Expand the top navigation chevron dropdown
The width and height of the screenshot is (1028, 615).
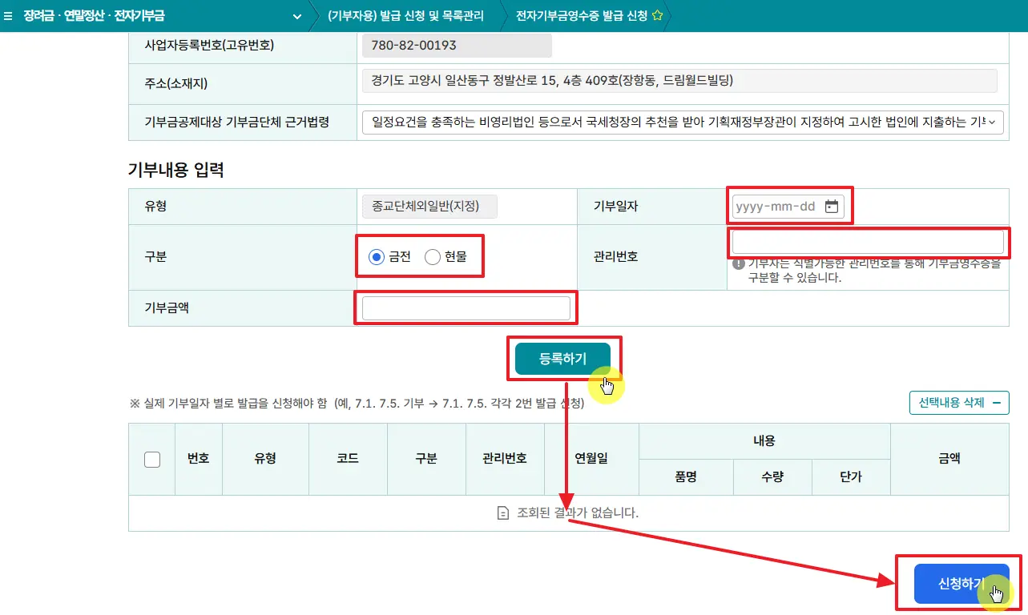pos(297,16)
